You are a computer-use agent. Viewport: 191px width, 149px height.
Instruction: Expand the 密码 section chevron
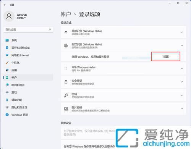(x=182, y=95)
